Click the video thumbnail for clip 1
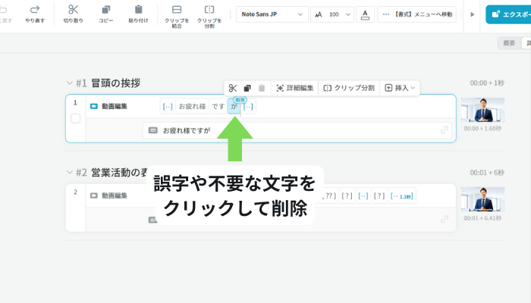531x303 pixels. (x=483, y=110)
